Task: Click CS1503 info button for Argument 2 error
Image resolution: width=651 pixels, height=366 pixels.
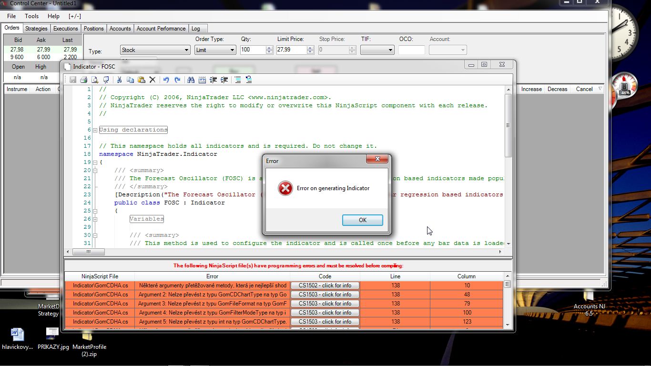Action: (x=325, y=295)
